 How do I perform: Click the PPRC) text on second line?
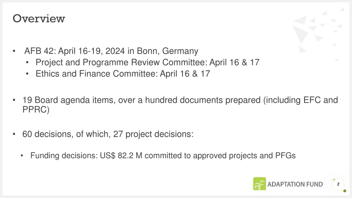click(x=36, y=110)
